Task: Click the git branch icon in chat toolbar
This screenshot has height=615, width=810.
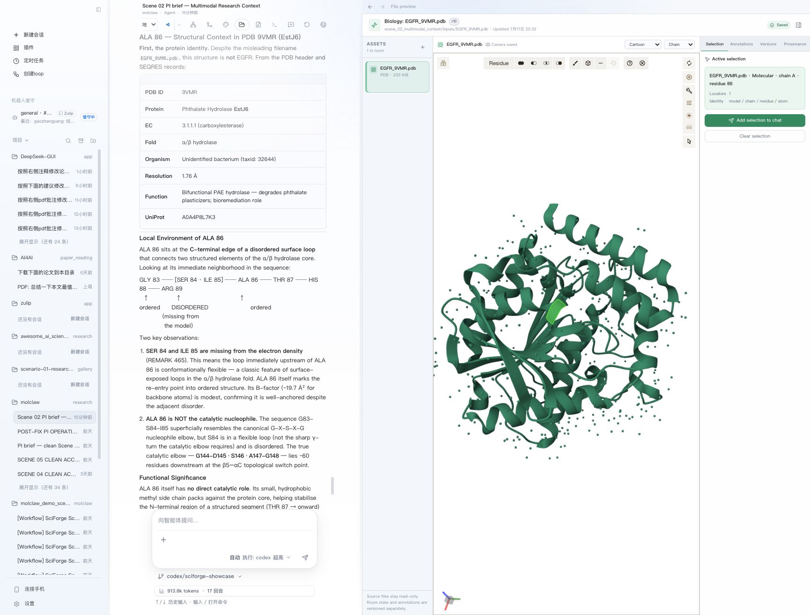Action: [x=209, y=25]
